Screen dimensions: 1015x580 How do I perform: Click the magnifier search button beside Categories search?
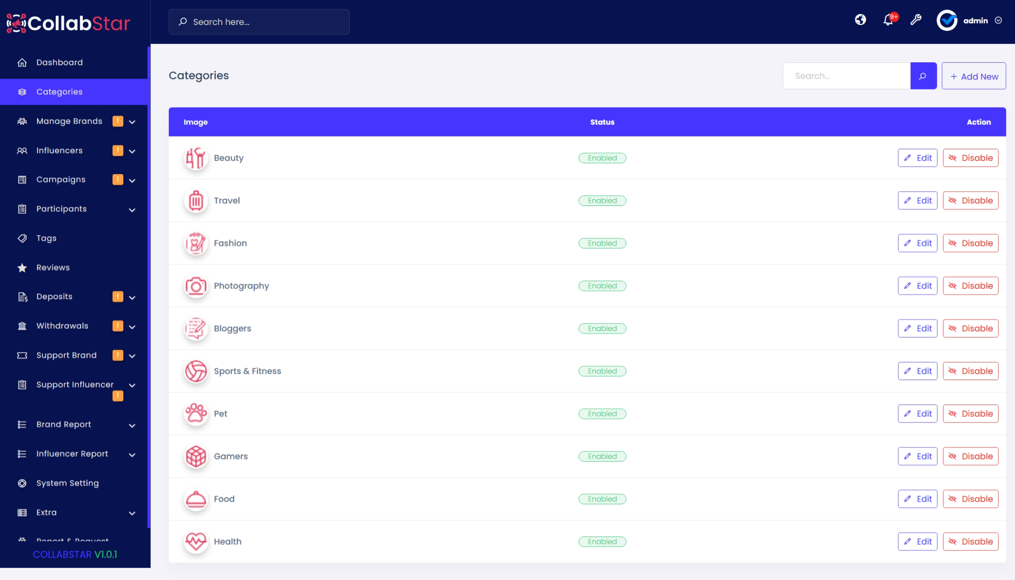click(923, 76)
